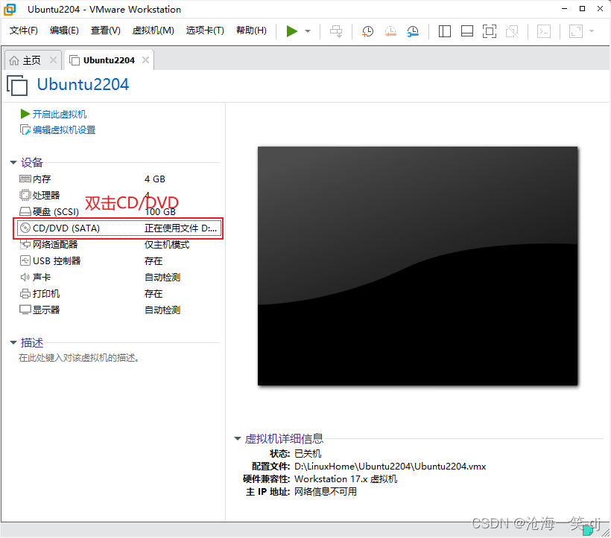Collapse the 虚拟机详细信息 section
This screenshot has height=538, width=611.
[237, 438]
